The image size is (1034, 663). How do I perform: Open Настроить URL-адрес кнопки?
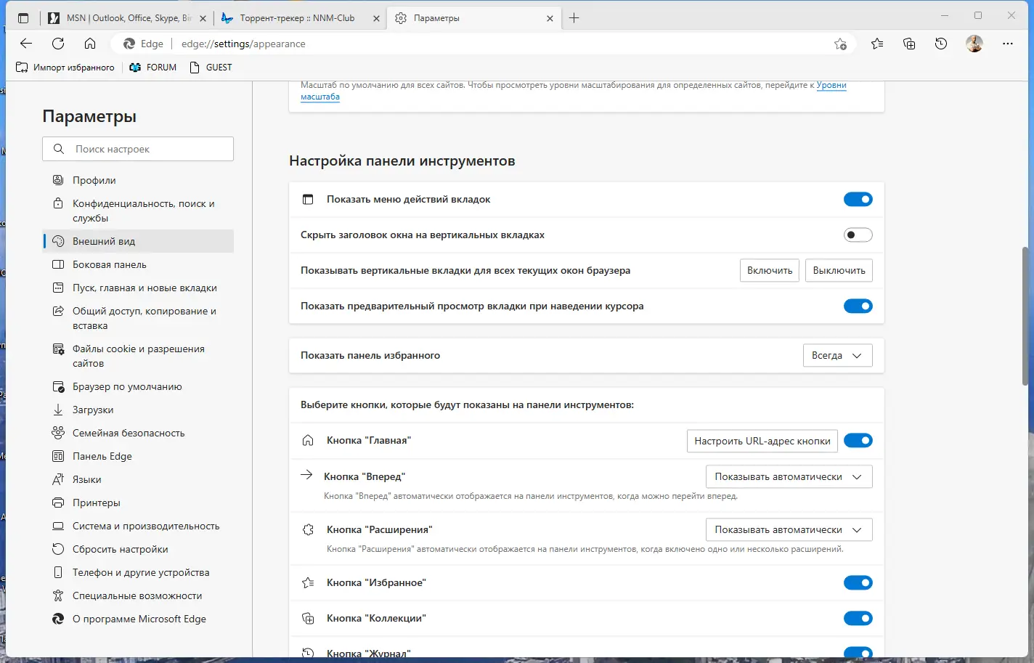click(762, 441)
